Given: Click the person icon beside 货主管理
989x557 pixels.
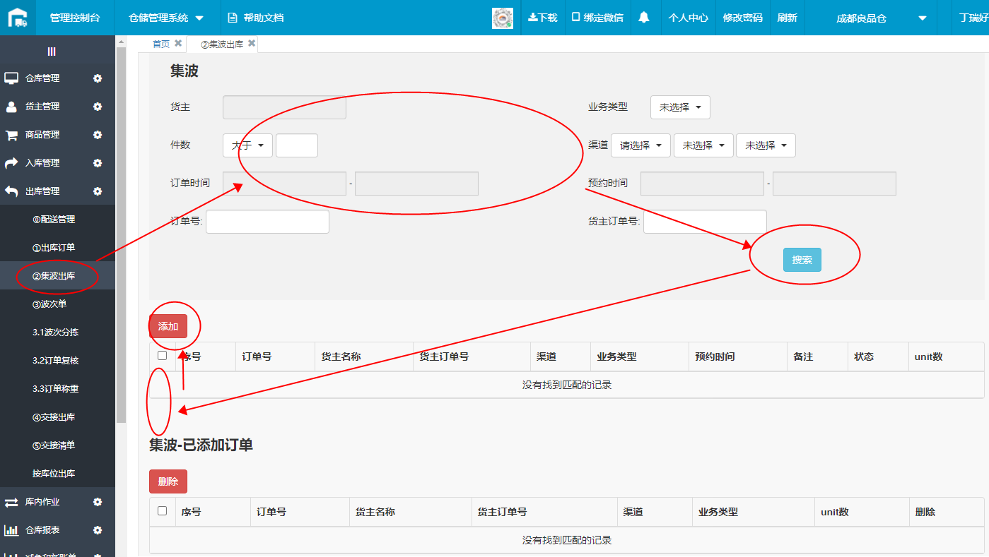Looking at the screenshot, I should [11, 107].
